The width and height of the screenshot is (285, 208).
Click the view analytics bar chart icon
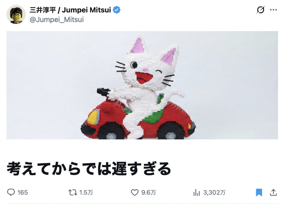[x=197, y=192]
